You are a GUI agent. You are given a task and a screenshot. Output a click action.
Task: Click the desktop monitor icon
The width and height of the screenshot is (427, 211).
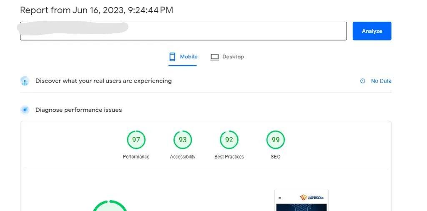[215, 57]
